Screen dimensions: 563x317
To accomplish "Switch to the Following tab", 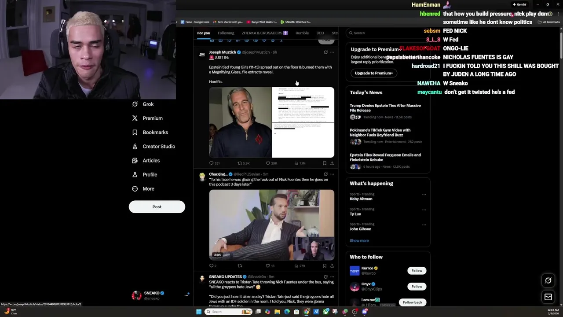I will [x=226, y=33].
